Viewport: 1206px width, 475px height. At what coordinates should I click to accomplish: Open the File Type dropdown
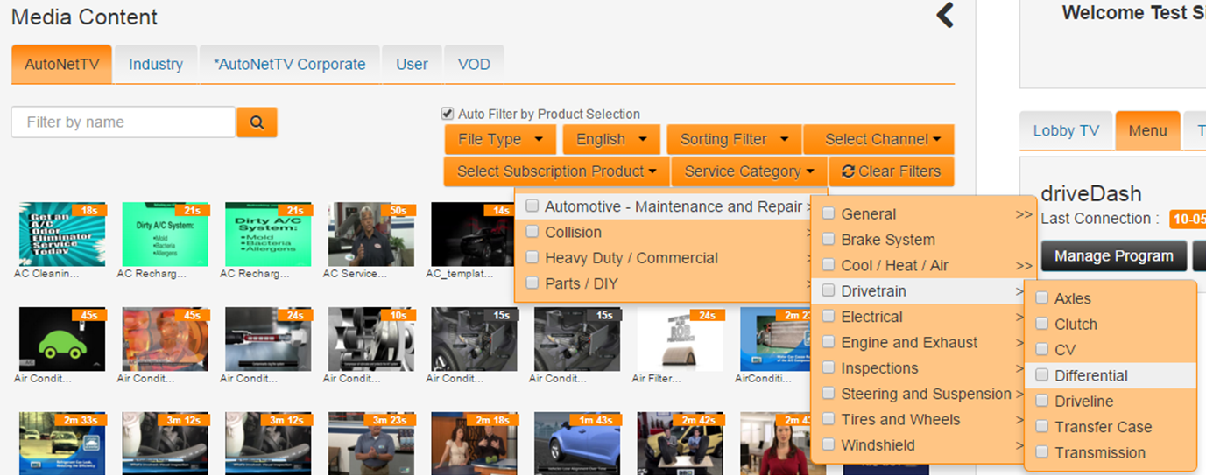pyautogui.click(x=500, y=139)
